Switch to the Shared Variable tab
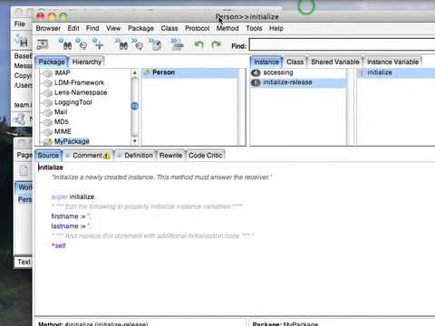The image size is (435, 326). 335,62
